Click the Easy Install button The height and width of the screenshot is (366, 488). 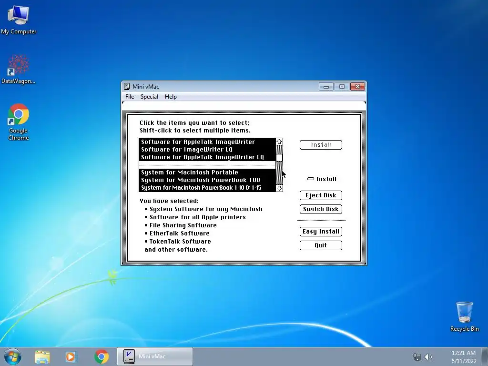click(x=321, y=232)
